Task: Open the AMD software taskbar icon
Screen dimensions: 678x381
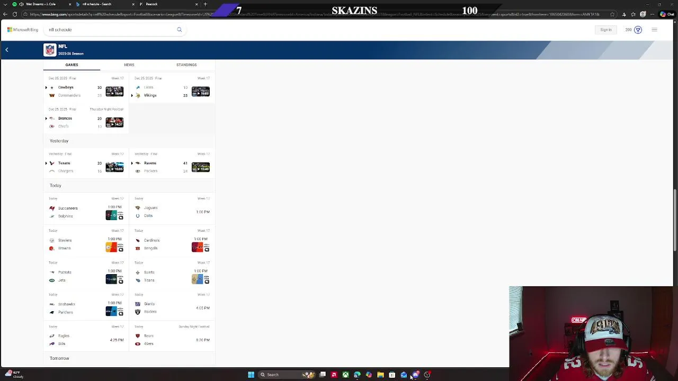Action: coord(334,375)
